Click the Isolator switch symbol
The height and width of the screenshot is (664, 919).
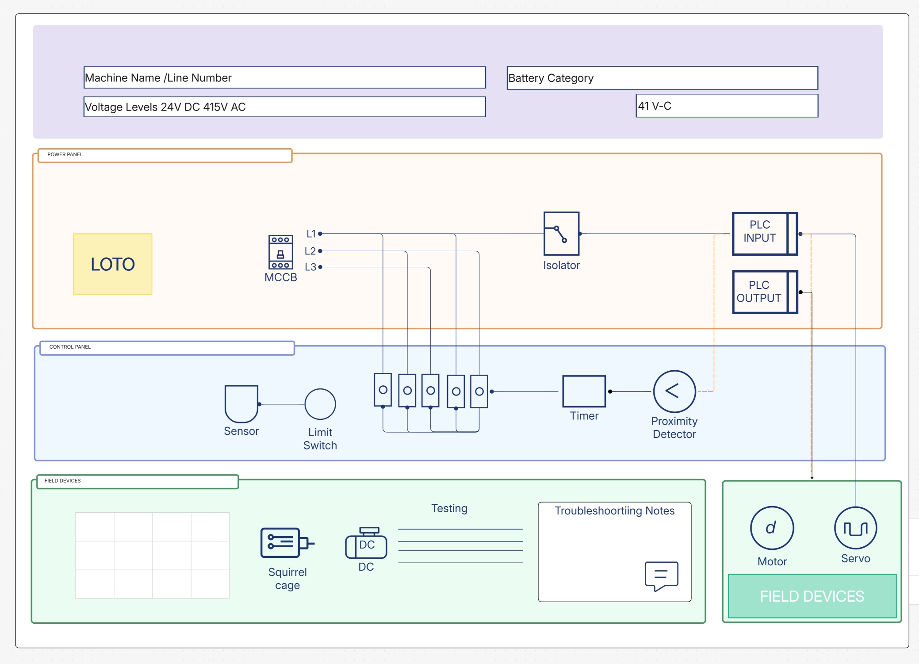tap(561, 234)
